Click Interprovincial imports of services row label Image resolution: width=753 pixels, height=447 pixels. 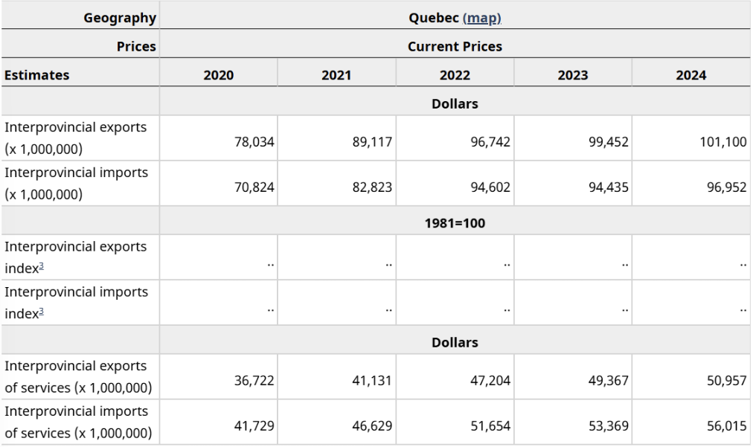pyautogui.click(x=78, y=422)
